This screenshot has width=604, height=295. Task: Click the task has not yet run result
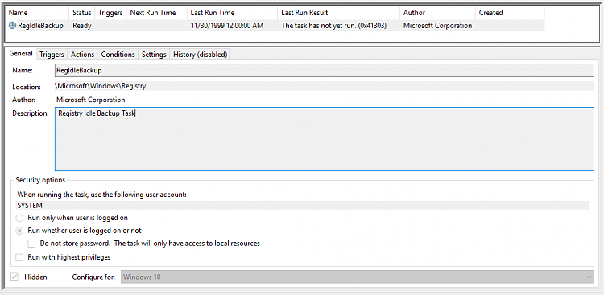(x=334, y=26)
